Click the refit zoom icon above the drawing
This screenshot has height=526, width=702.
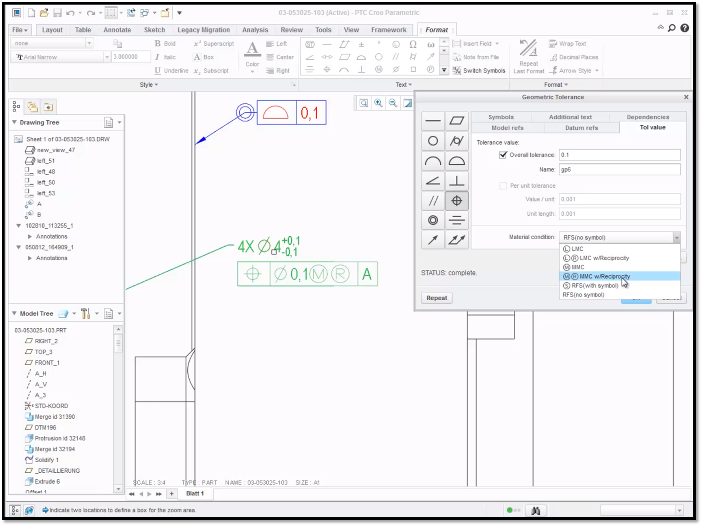click(x=364, y=103)
